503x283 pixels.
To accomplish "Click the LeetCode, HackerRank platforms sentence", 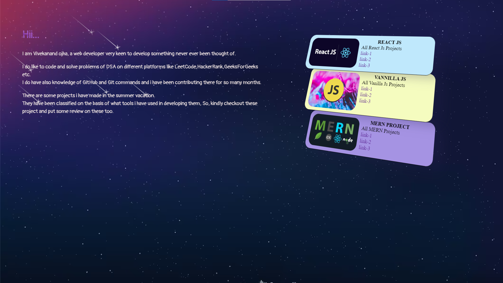I will coord(140,70).
